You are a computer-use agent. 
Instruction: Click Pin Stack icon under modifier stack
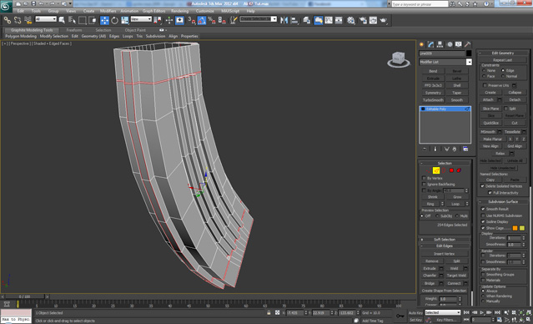[425, 149]
